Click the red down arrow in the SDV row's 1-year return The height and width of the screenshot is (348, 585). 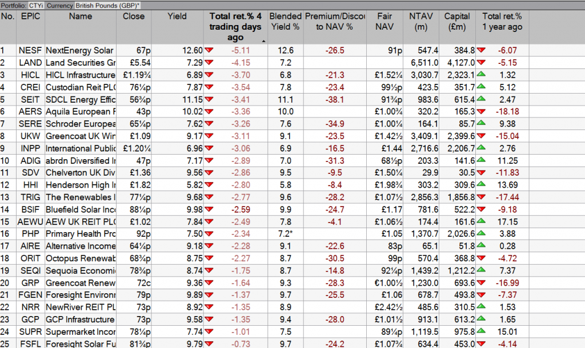(481, 172)
